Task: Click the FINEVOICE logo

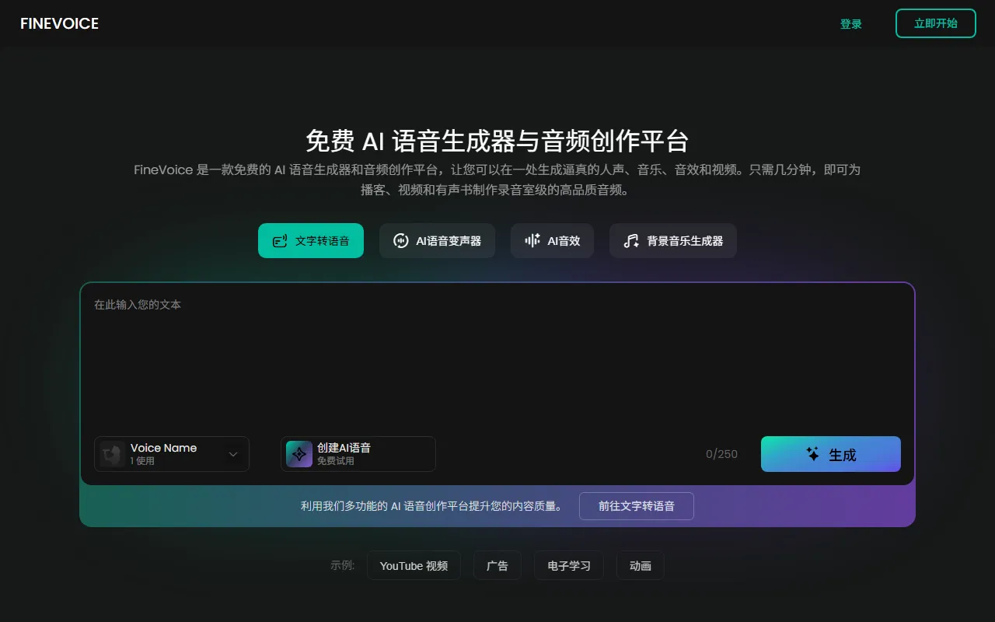Action: tap(59, 23)
